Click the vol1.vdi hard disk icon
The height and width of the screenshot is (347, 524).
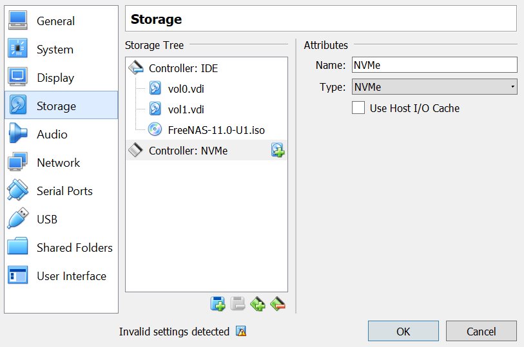tap(155, 109)
